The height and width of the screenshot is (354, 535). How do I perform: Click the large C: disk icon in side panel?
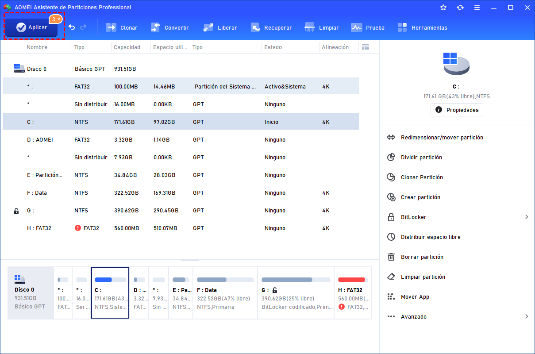(x=456, y=63)
